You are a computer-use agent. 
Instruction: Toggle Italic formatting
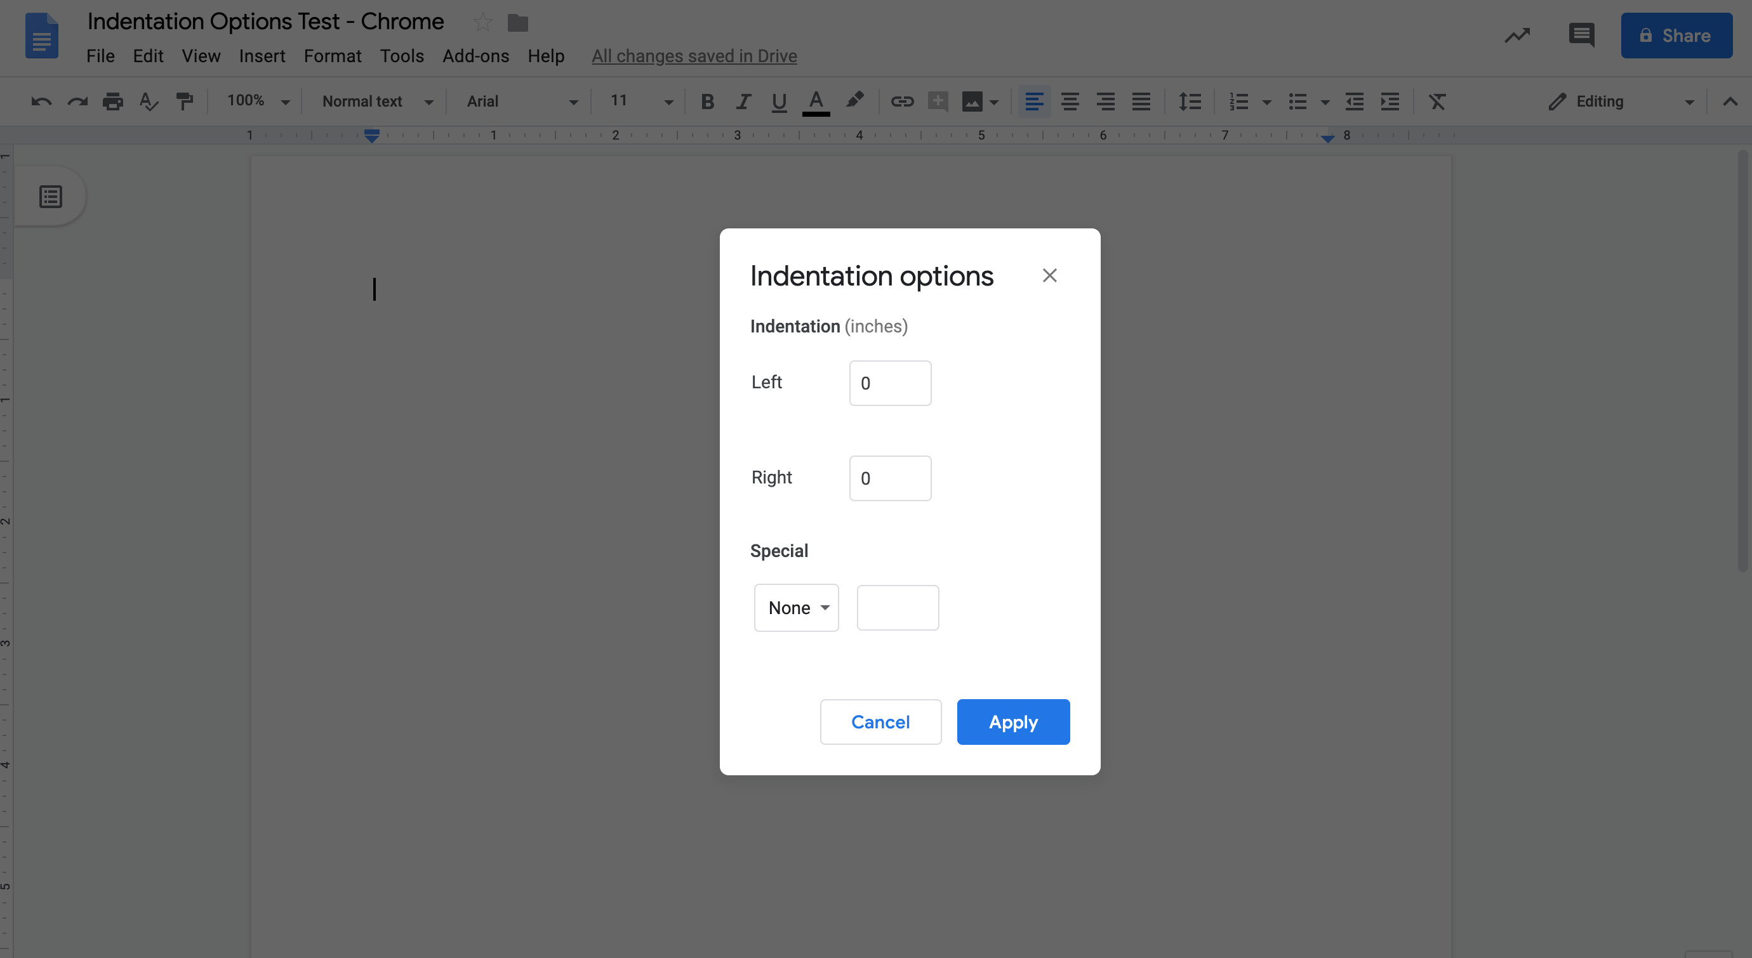pyautogui.click(x=743, y=102)
